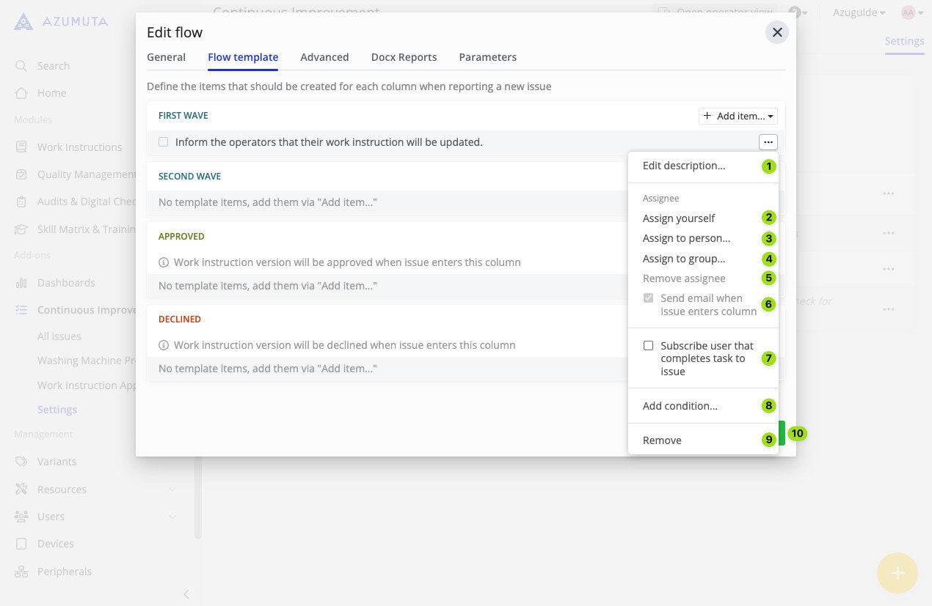Click the Search icon in sidebar
This screenshot has width=932, height=606.
(x=21, y=66)
